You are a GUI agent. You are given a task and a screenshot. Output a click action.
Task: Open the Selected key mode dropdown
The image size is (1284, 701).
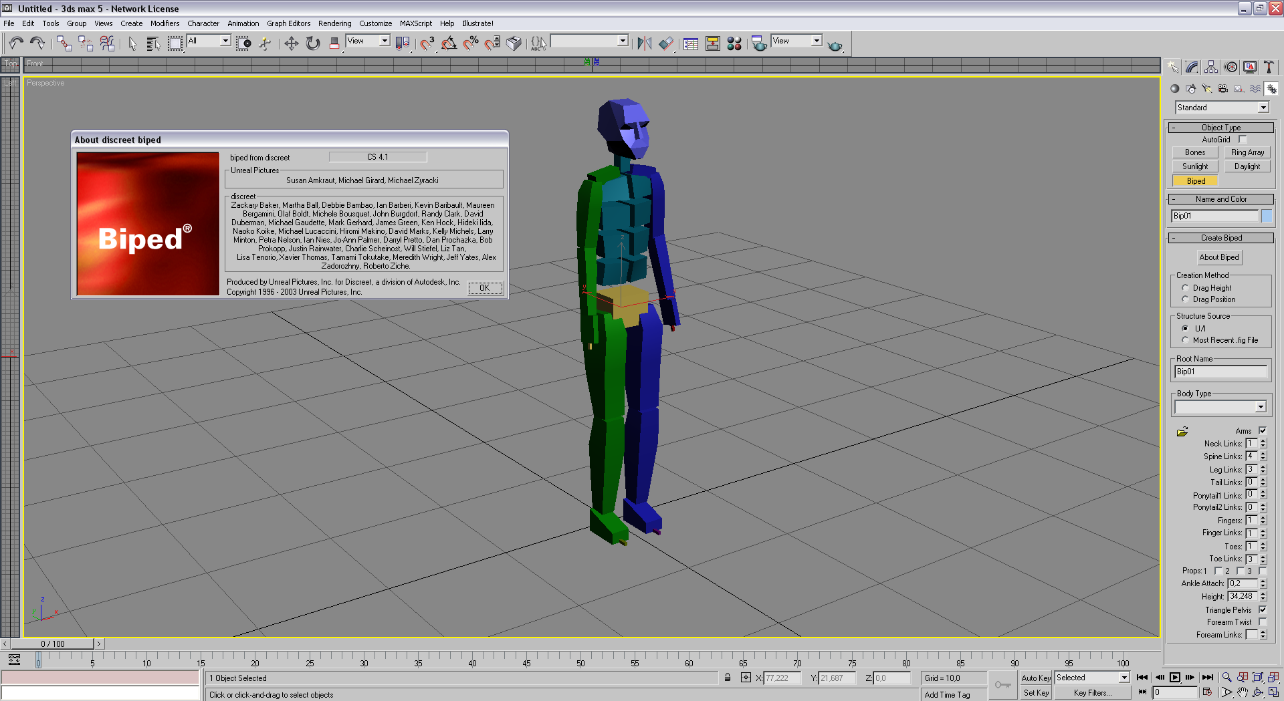coord(1092,678)
